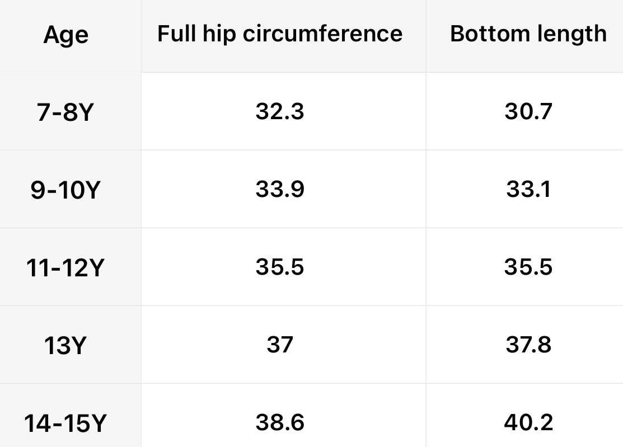The width and height of the screenshot is (623, 447).
Task: Click the word circumference in header
Action: pos(322,34)
